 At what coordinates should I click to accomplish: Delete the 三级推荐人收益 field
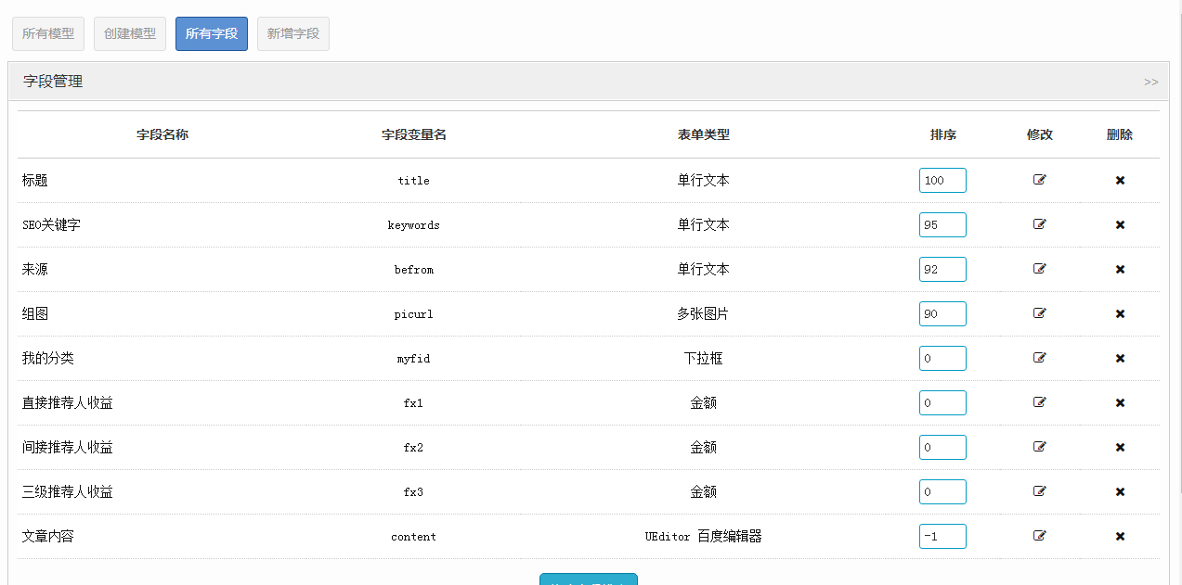coord(1120,492)
